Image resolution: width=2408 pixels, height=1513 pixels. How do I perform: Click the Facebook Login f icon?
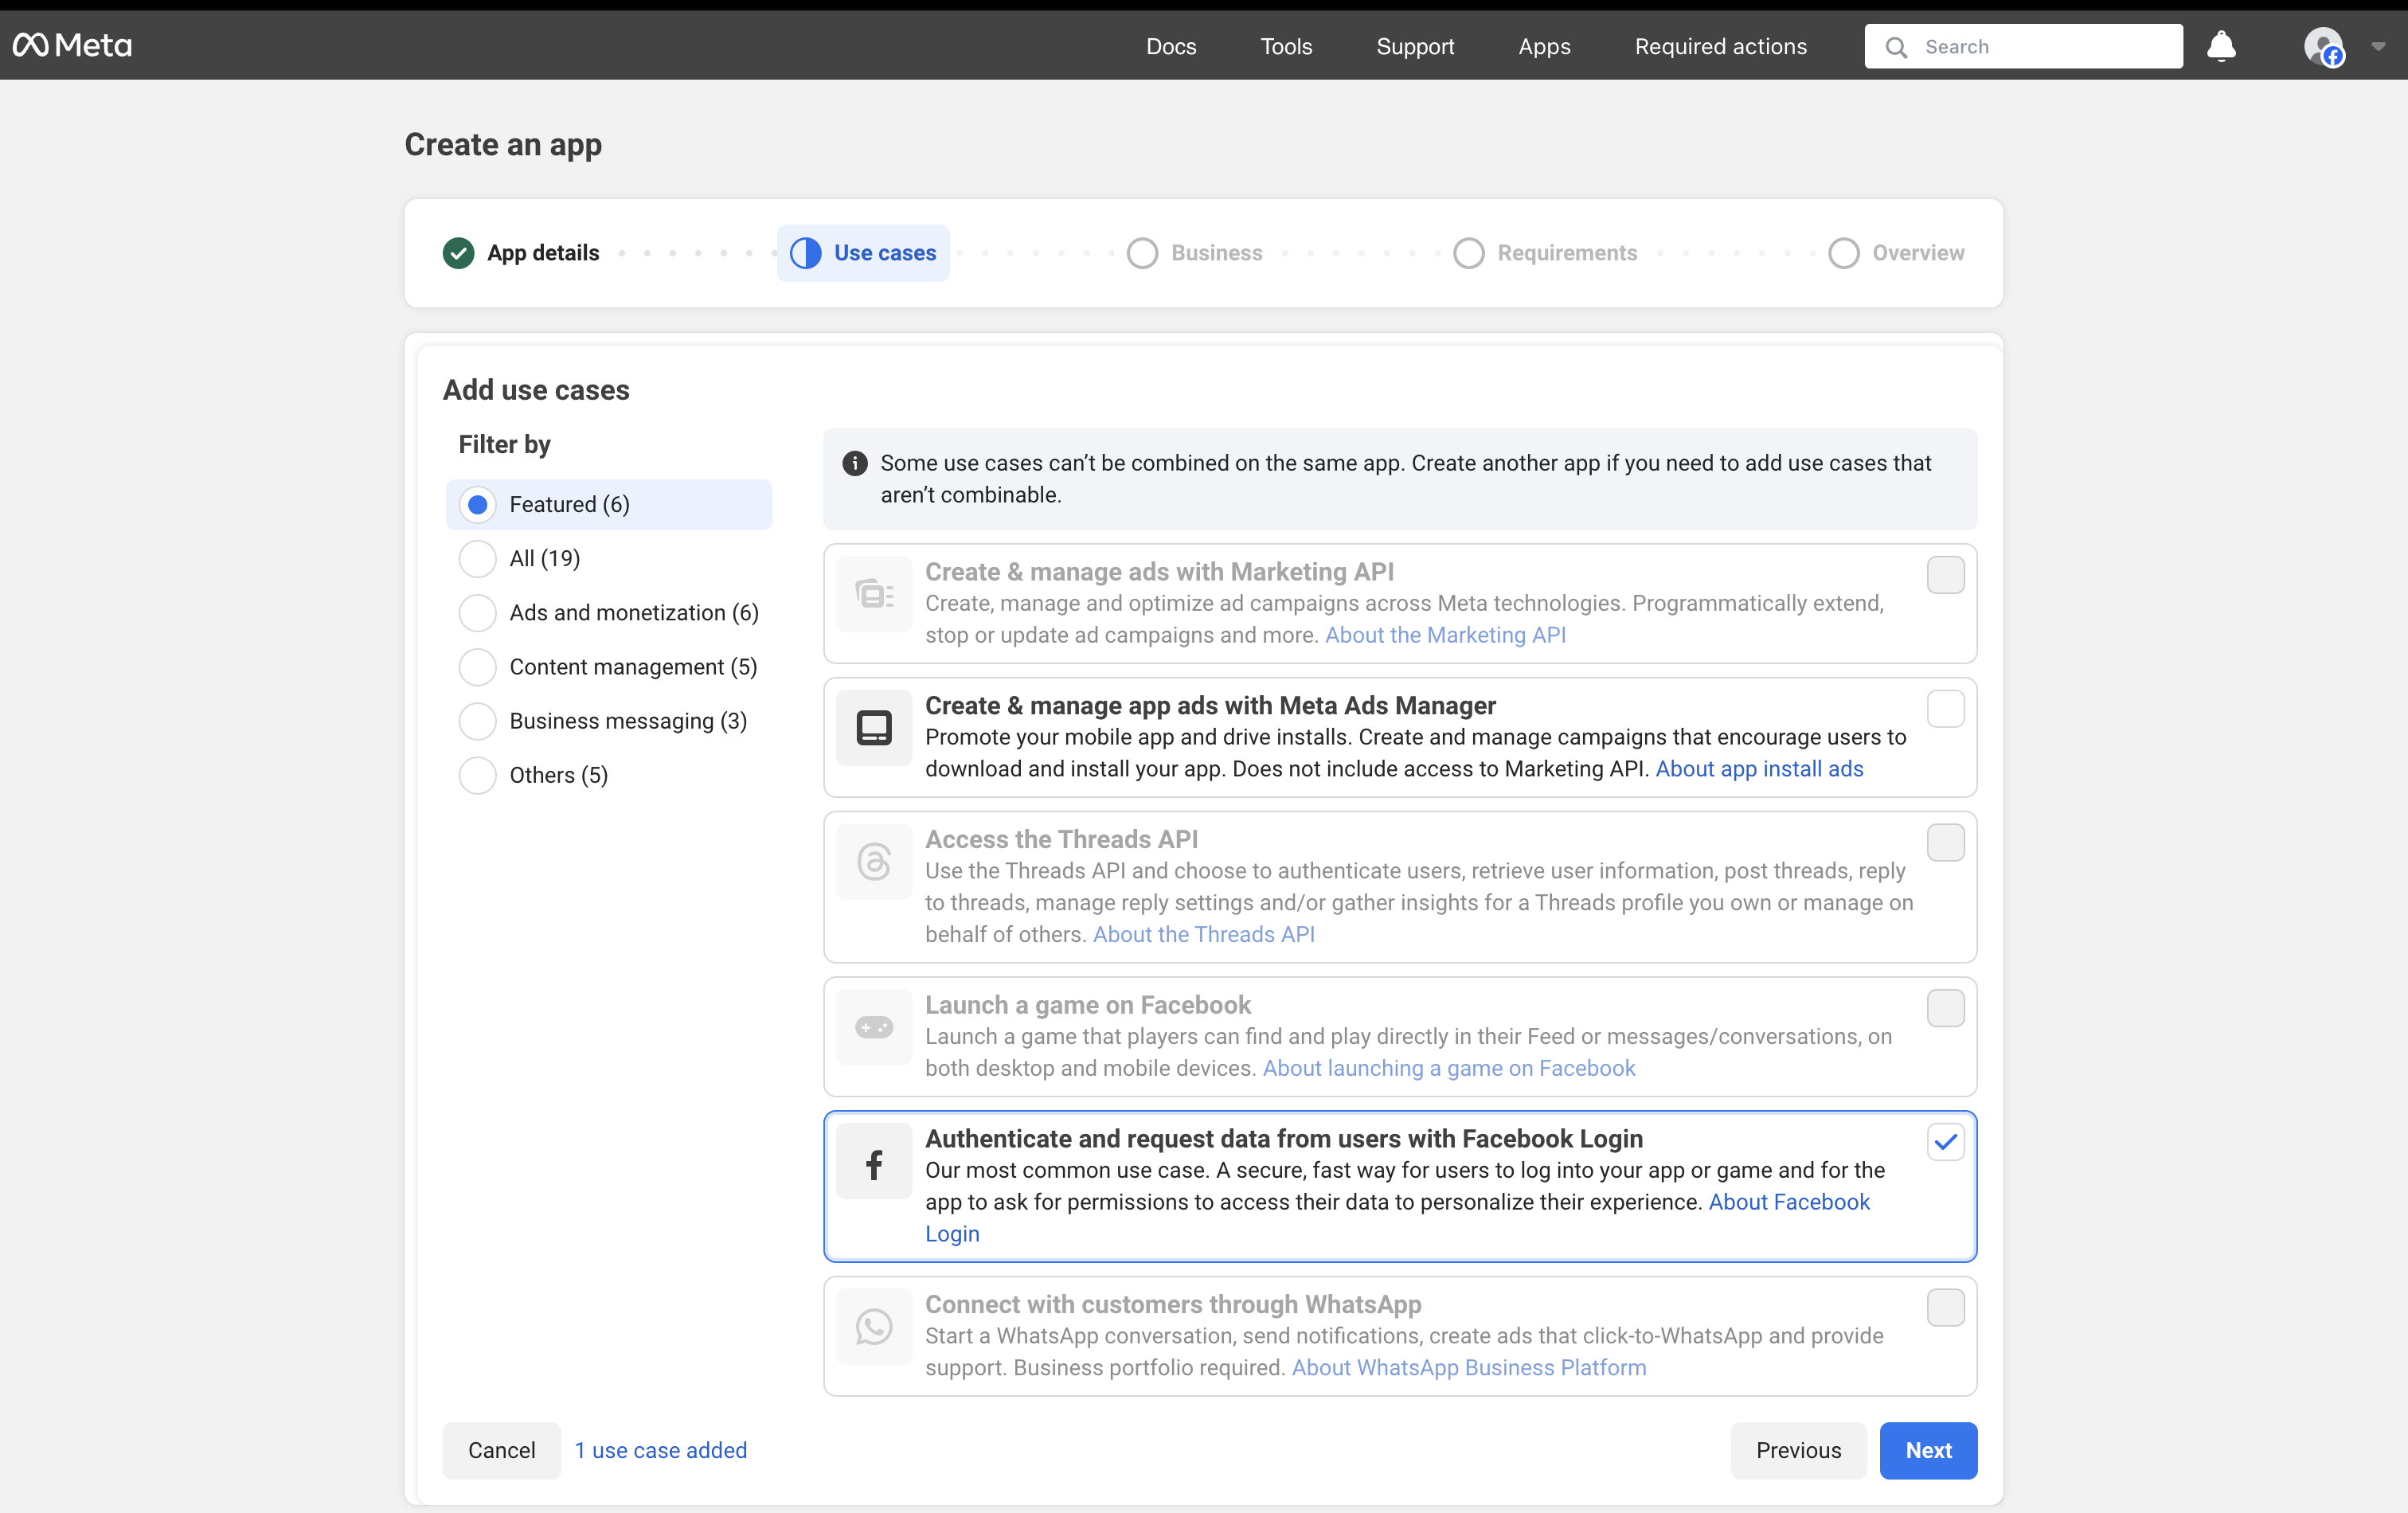click(x=873, y=1163)
